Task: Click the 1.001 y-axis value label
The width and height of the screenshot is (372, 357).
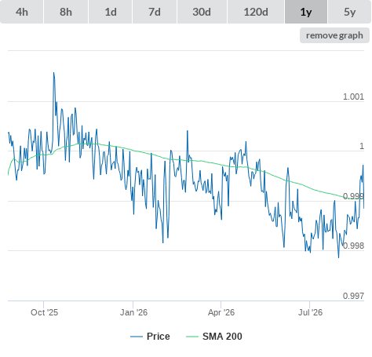Action: (353, 97)
